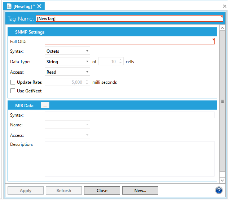Click the MIB Description text area

[x=129, y=158]
